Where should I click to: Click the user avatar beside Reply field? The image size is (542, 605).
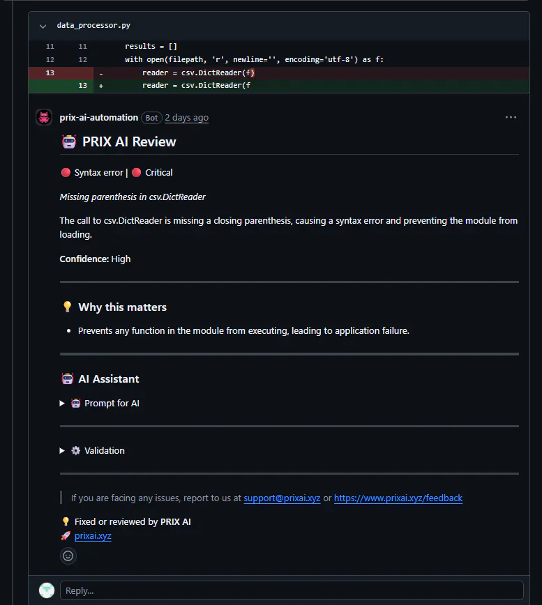pyautogui.click(x=47, y=590)
